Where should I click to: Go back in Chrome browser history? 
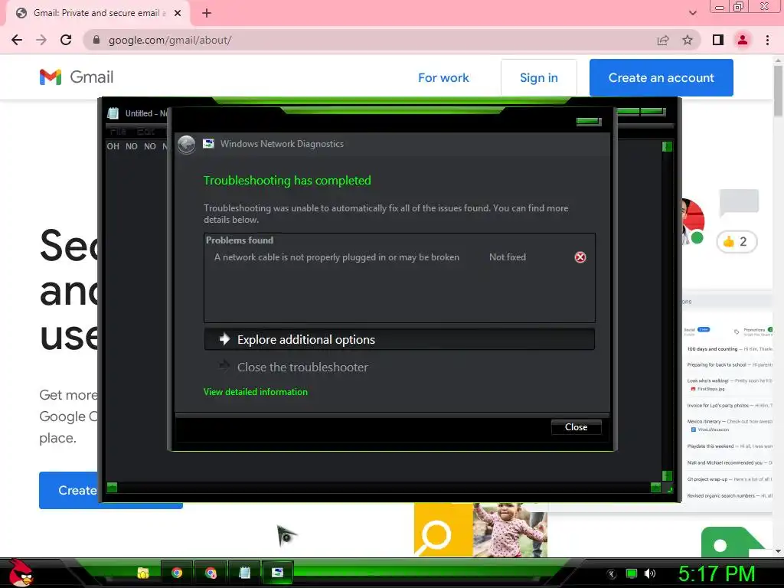coord(17,40)
